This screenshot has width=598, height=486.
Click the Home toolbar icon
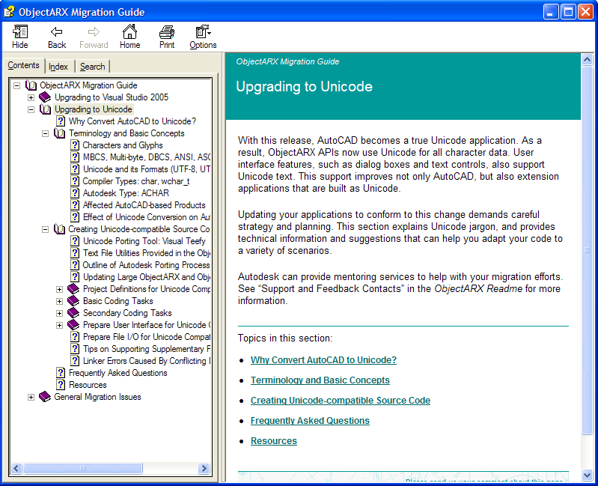tap(129, 36)
